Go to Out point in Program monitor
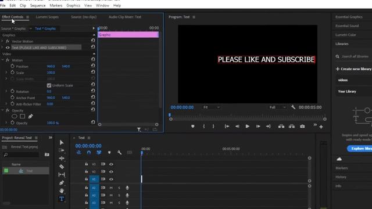Viewport: 372px width, 209px height. click(269, 127)
